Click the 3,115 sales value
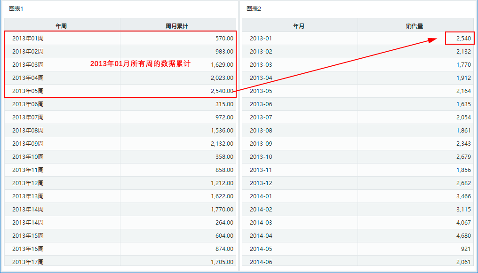Image resolution: width=478 pixels, height=273 pixels. click(x=463, y=210)
